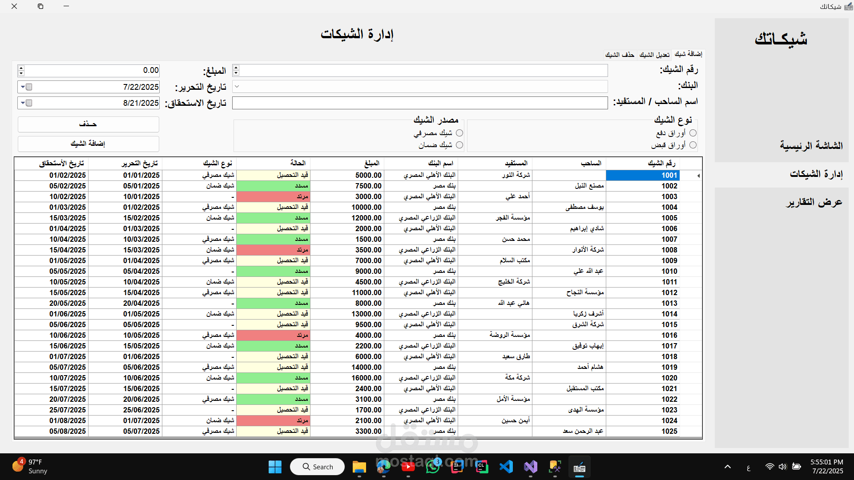The height and width of the screenshot is (480, 854).
Task: Switch to تعديل الشيك tab
Action: coord(654,55)
